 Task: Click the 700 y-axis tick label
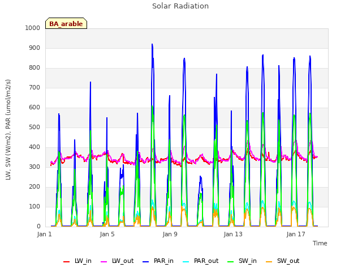pyautogui.click(x=35, y=88)
